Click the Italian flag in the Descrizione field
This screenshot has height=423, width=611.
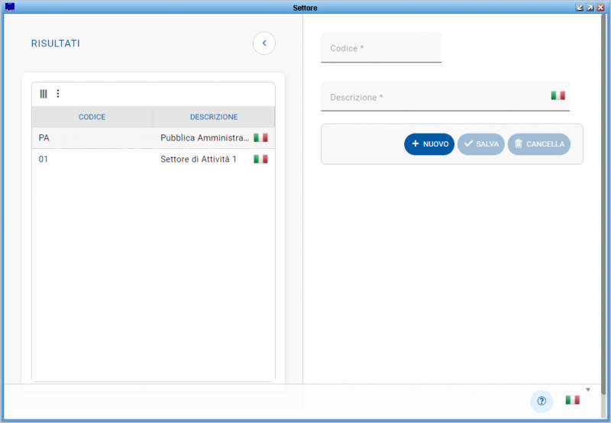(558, 95)
